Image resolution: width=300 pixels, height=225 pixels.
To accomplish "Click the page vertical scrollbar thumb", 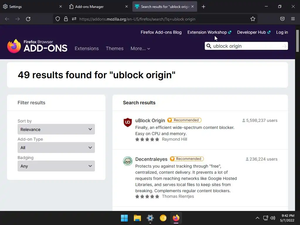I will point(297,41).
